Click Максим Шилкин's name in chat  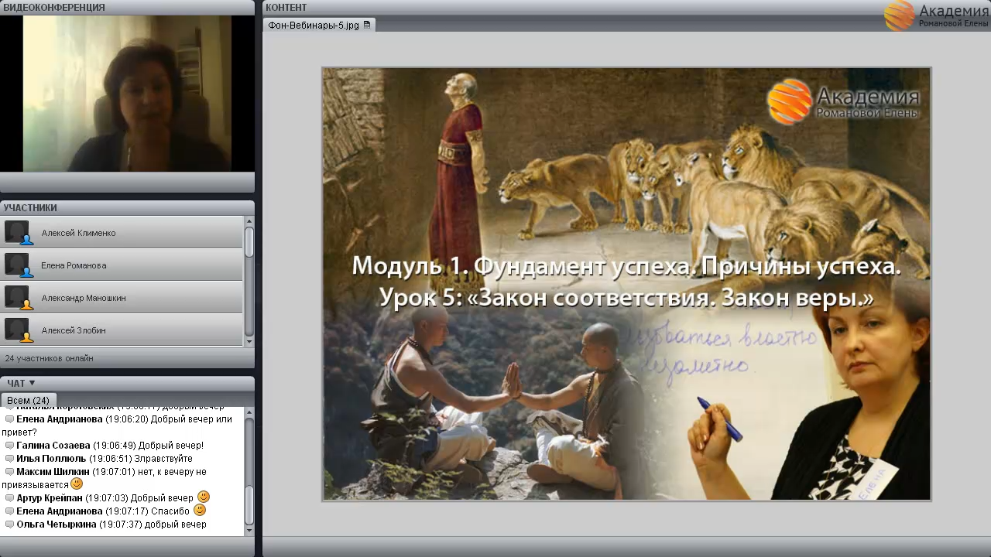point(53,472)
